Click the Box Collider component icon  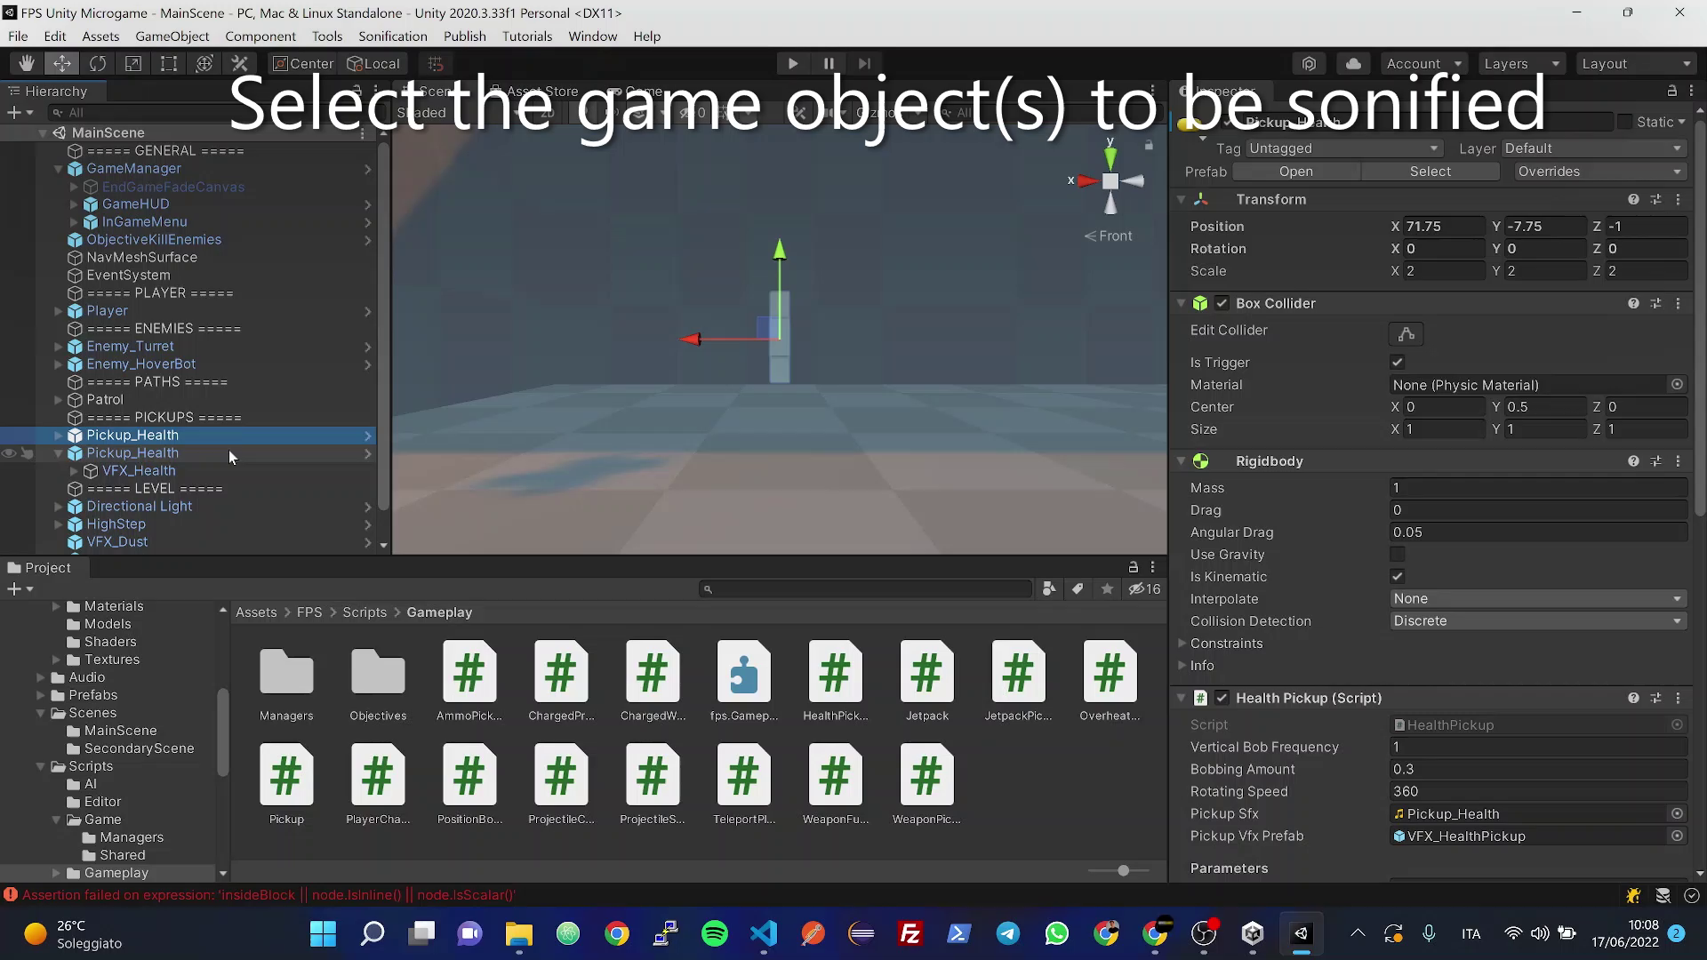1200,302
